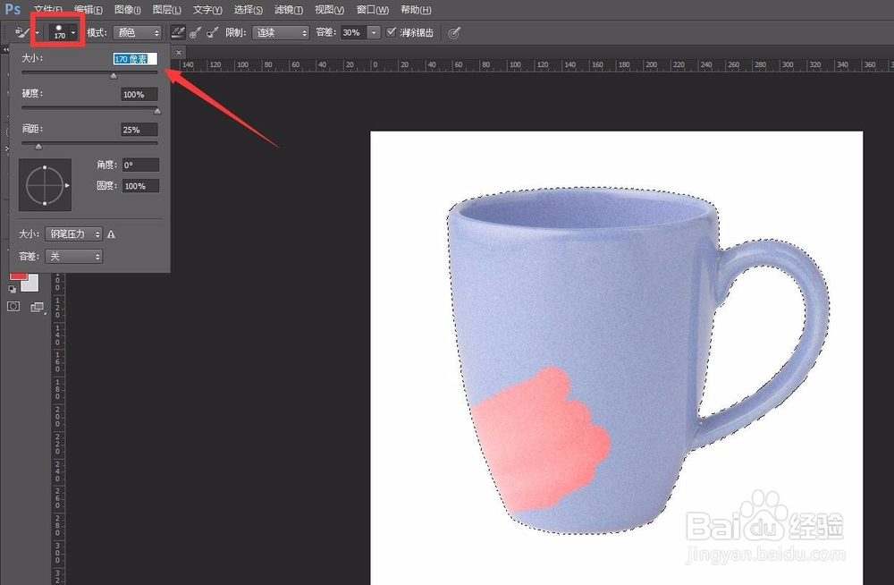Open the 大小 dropdown showing 钢笔压力
This screenshot has width=894, height=585.
(73, 234)
